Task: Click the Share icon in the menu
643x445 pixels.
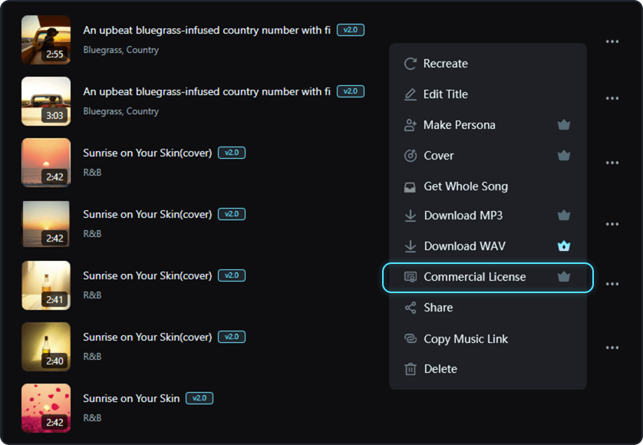Action: (411, 308)
